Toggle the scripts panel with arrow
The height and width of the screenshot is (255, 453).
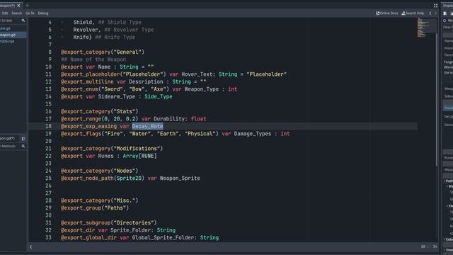31,247
